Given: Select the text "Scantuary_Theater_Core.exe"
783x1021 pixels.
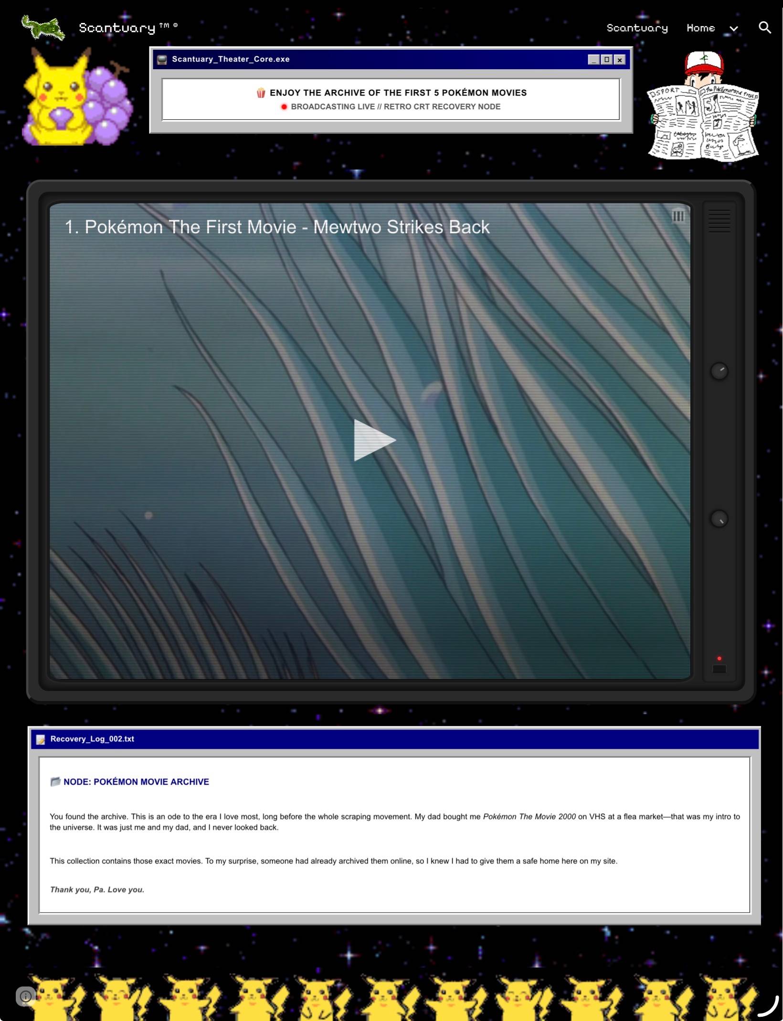Looking at the screenshot, I should (x=231, y=59).
